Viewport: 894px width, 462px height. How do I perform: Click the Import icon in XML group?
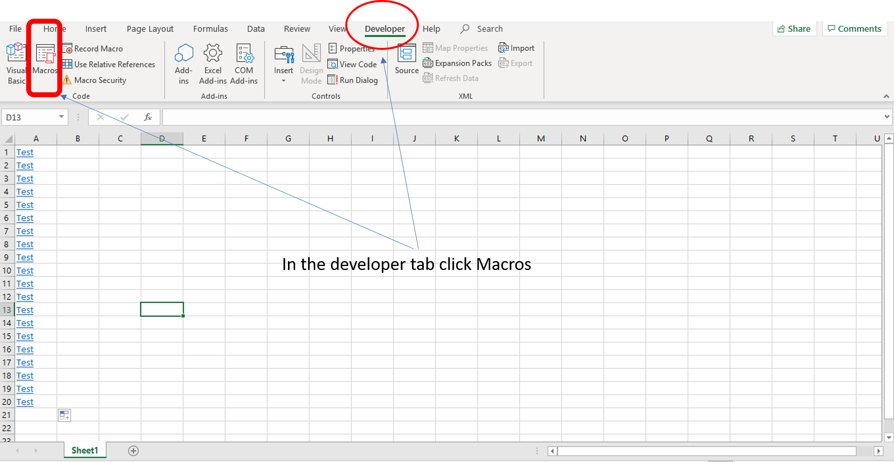(x=504, y=48)
